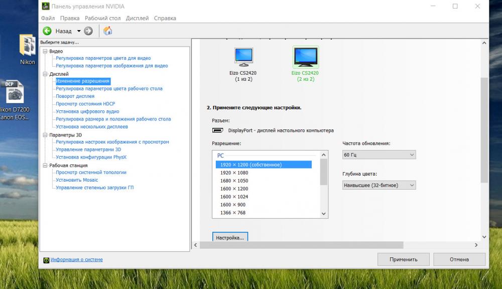Open Back button history dropdown arrow

[79, 31]
